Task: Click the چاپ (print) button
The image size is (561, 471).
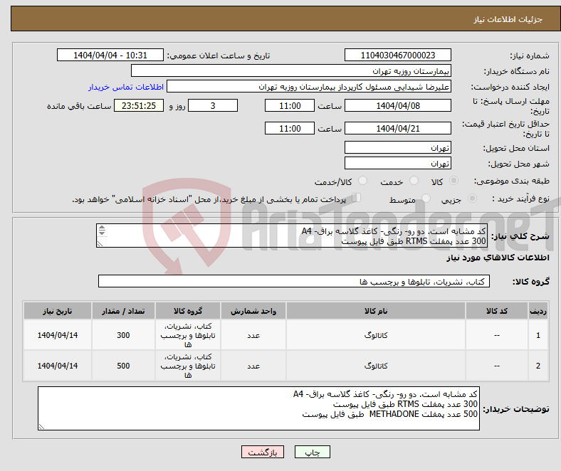Action: tap(312, 452)
